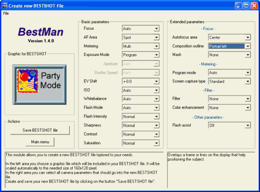Screen dimensions: 260x192
Task: Open the Exposure Mode dropdown showing Program
Action: point(140,55)
